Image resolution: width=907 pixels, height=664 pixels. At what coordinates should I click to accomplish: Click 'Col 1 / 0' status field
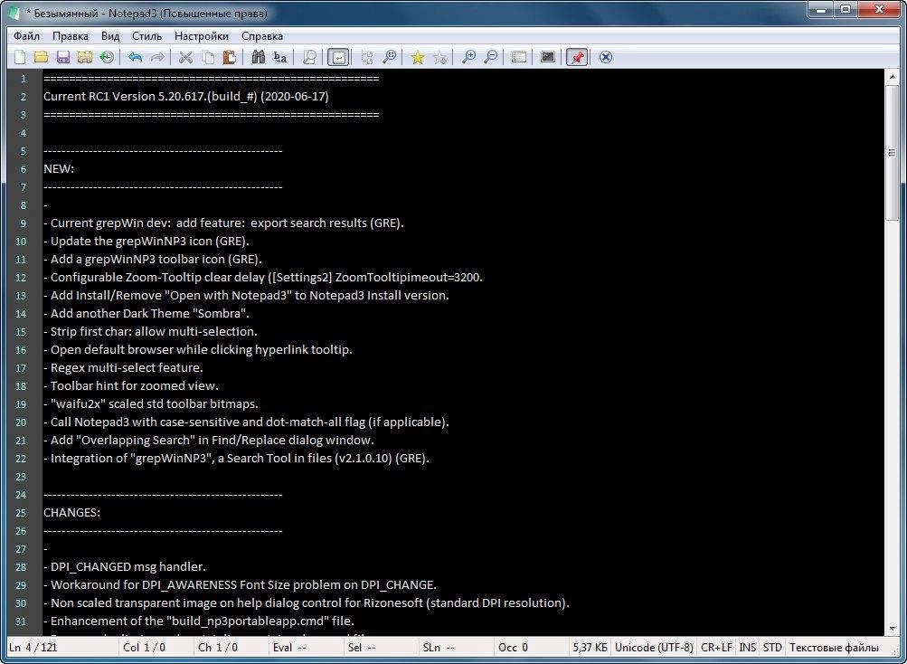point(155,647)
